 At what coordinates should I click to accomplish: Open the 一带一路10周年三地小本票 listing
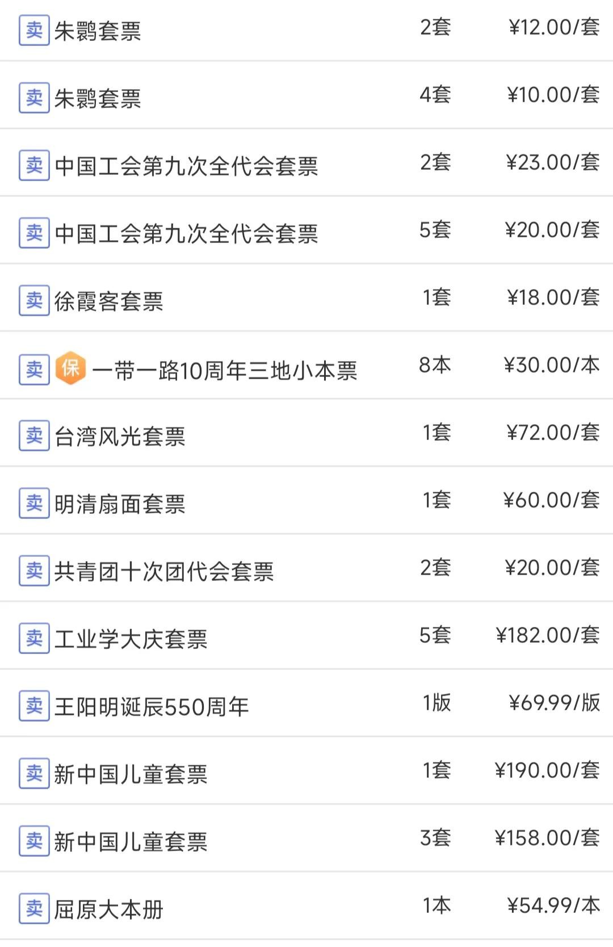224,371
